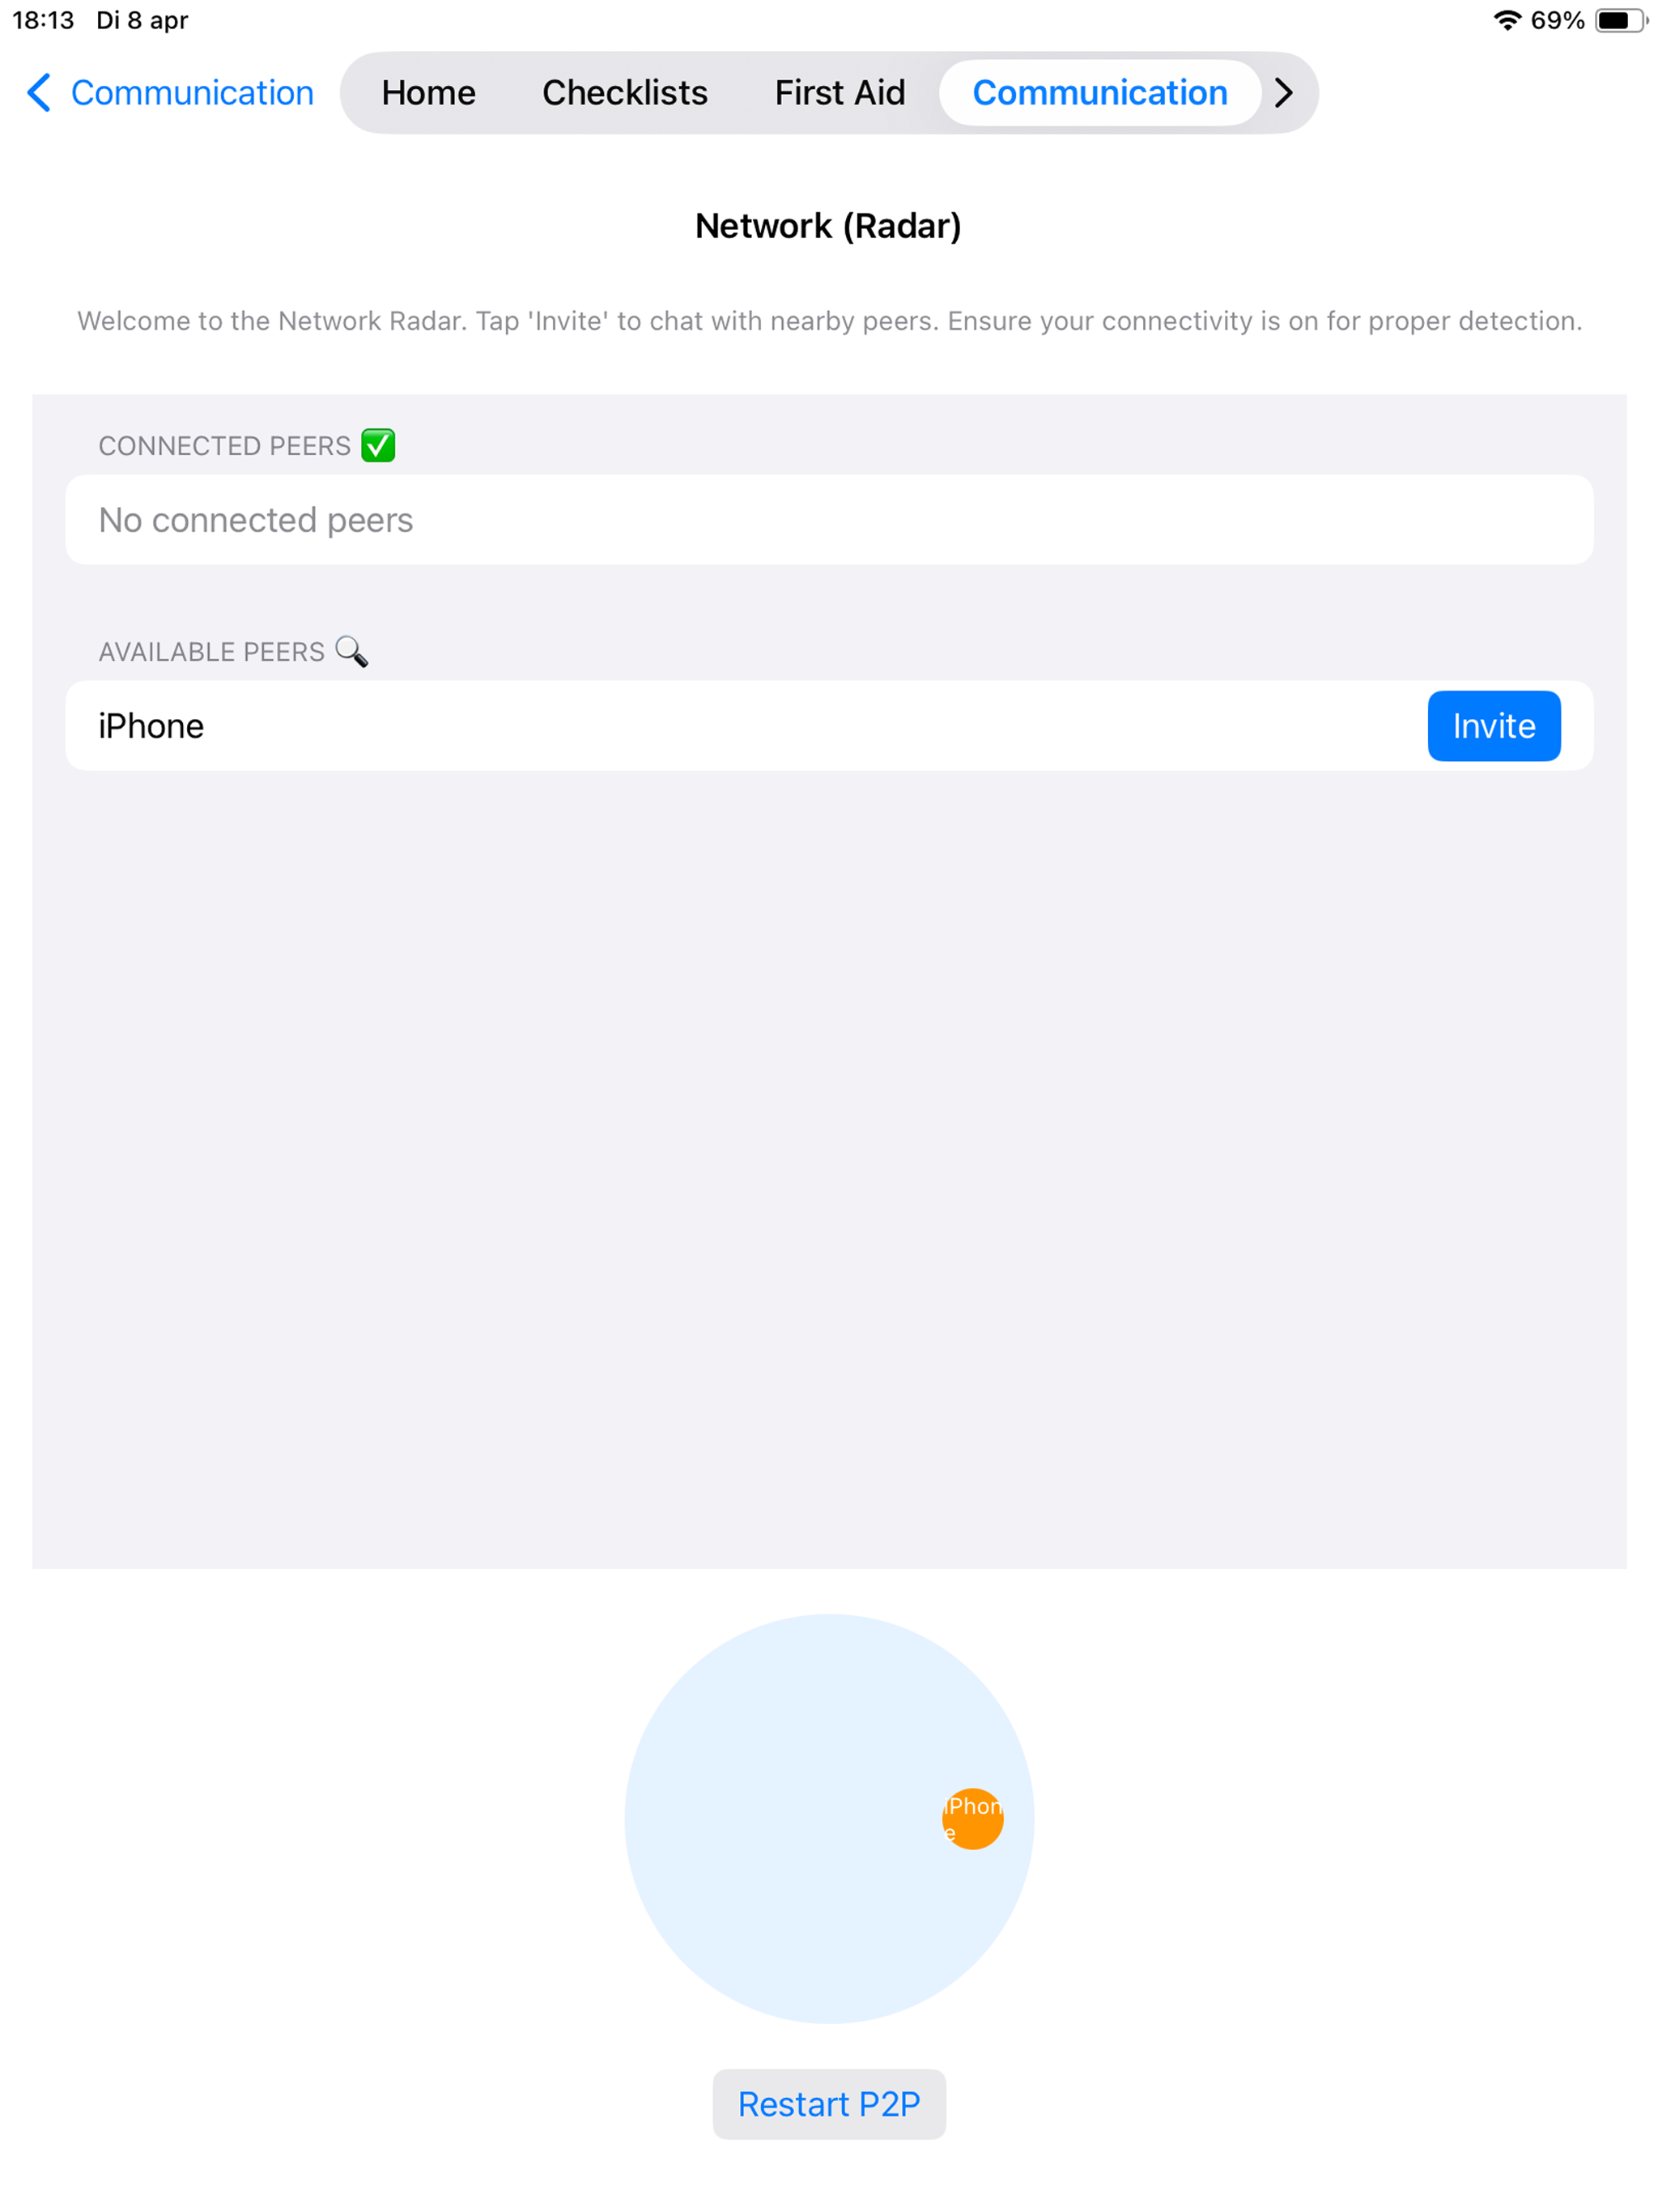Tap the back chevron arrow icon
The height and width of the screenshot is (2212, 1658).
tap(39, 93)
